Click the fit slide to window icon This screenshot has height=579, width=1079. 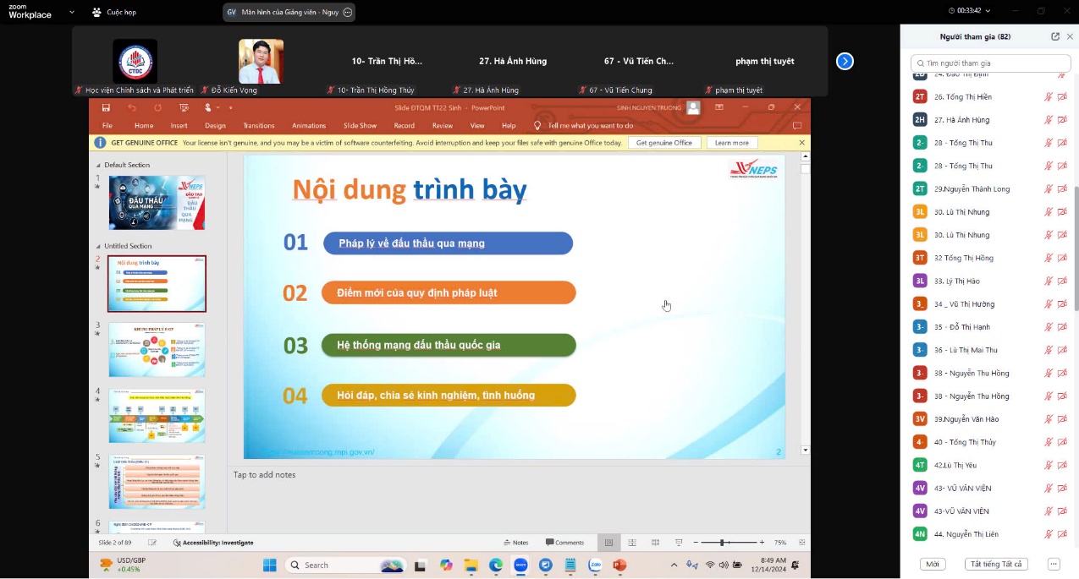tap(801, 543)
